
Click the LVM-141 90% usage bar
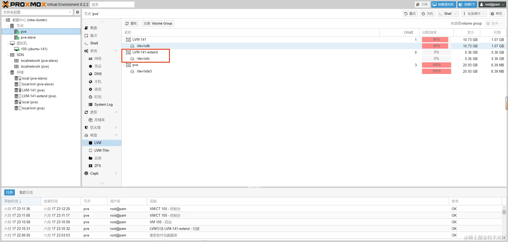point(436,40)
